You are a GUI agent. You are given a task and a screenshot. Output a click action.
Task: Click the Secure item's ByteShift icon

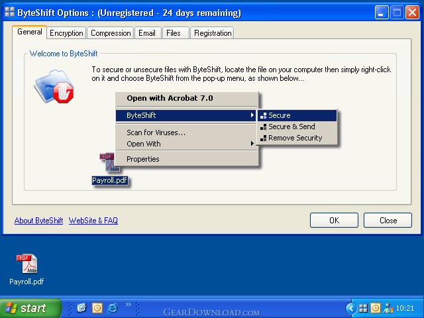tap(263, 116)
